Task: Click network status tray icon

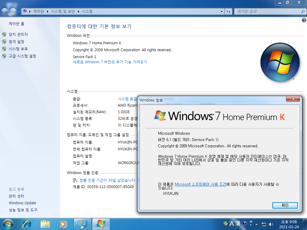Action: coord(264,224)
